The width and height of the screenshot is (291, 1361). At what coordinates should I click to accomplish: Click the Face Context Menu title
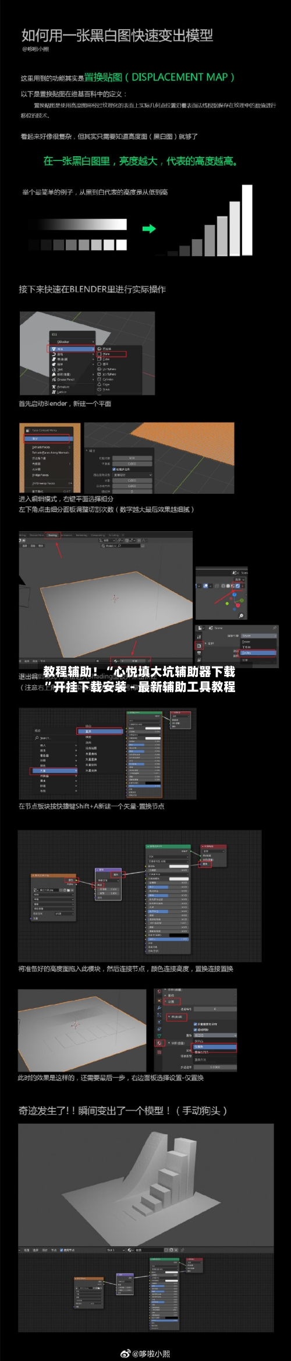point(44,430)
